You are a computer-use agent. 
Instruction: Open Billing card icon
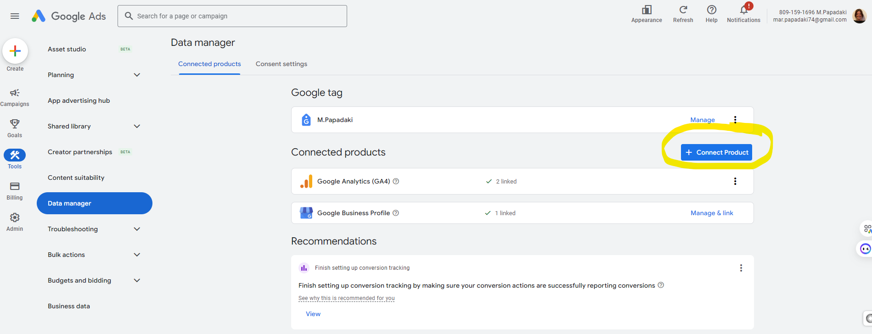15,186
